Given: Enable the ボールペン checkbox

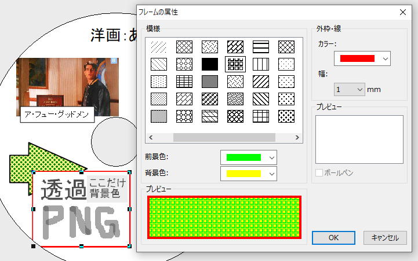Looking at the screenshot, I should [x=319, y=172].
